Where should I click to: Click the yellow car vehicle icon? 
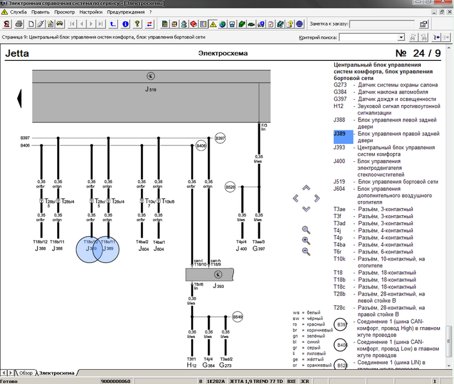pos(60,24)
